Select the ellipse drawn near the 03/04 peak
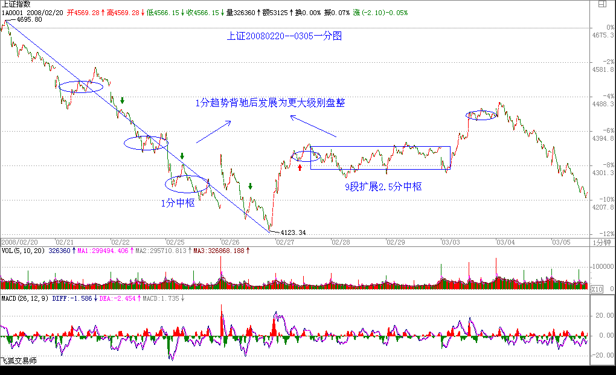 [481, 115]
